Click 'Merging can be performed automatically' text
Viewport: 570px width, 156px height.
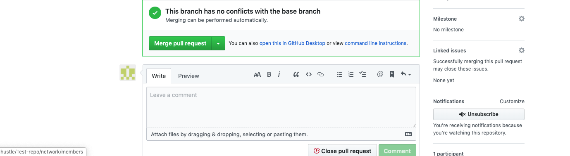click(216, 20)
